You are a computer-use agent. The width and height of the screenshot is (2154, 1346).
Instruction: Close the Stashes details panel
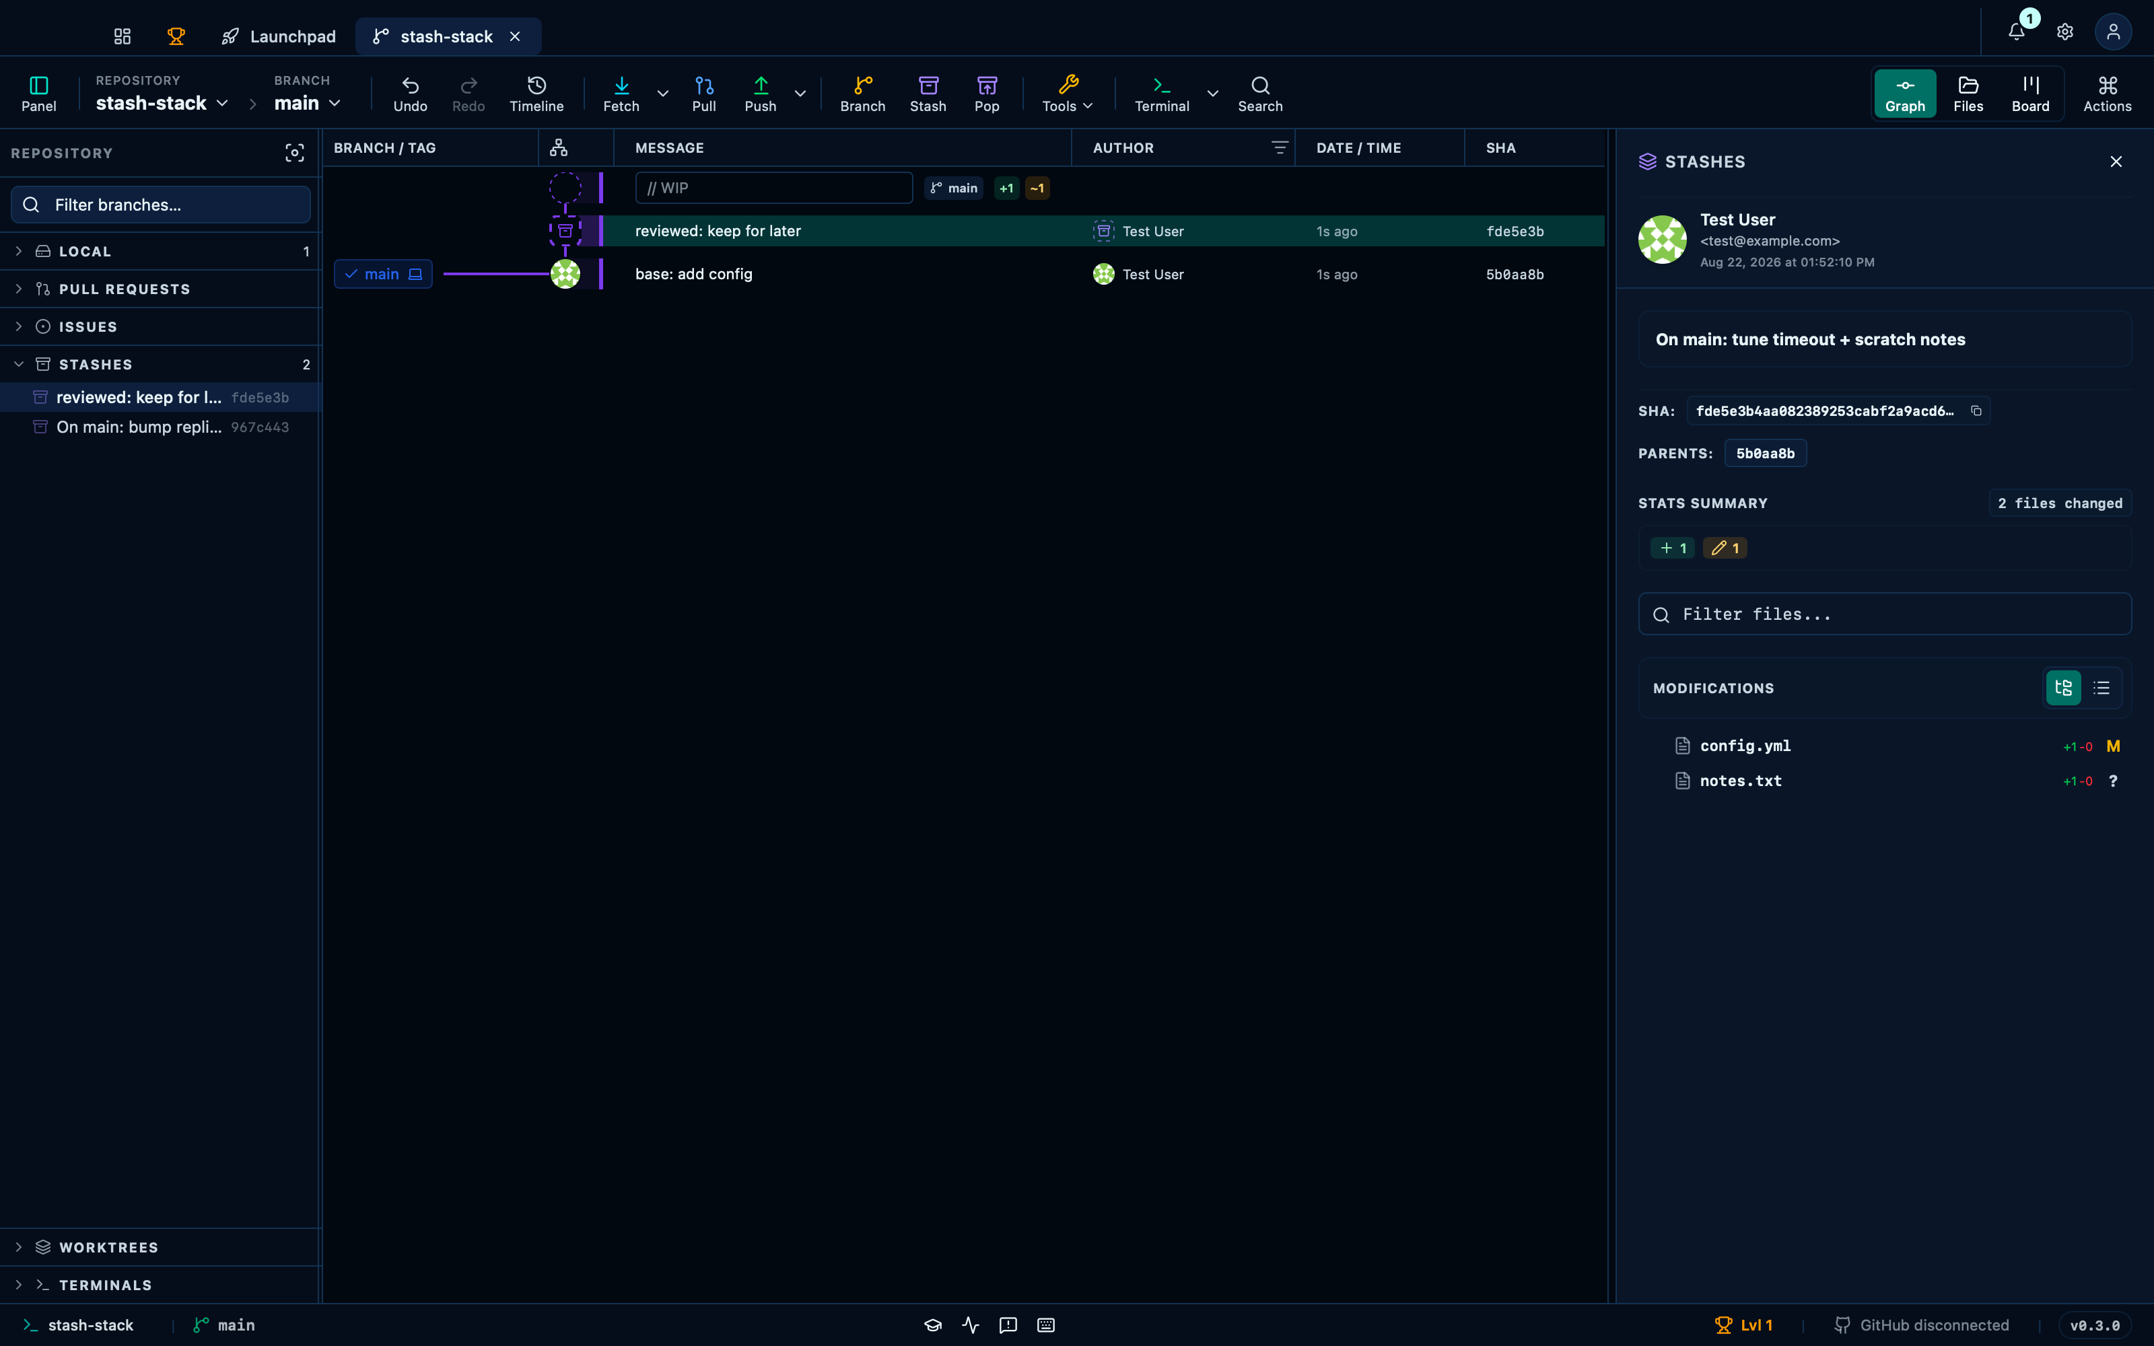pos(2116,161)
